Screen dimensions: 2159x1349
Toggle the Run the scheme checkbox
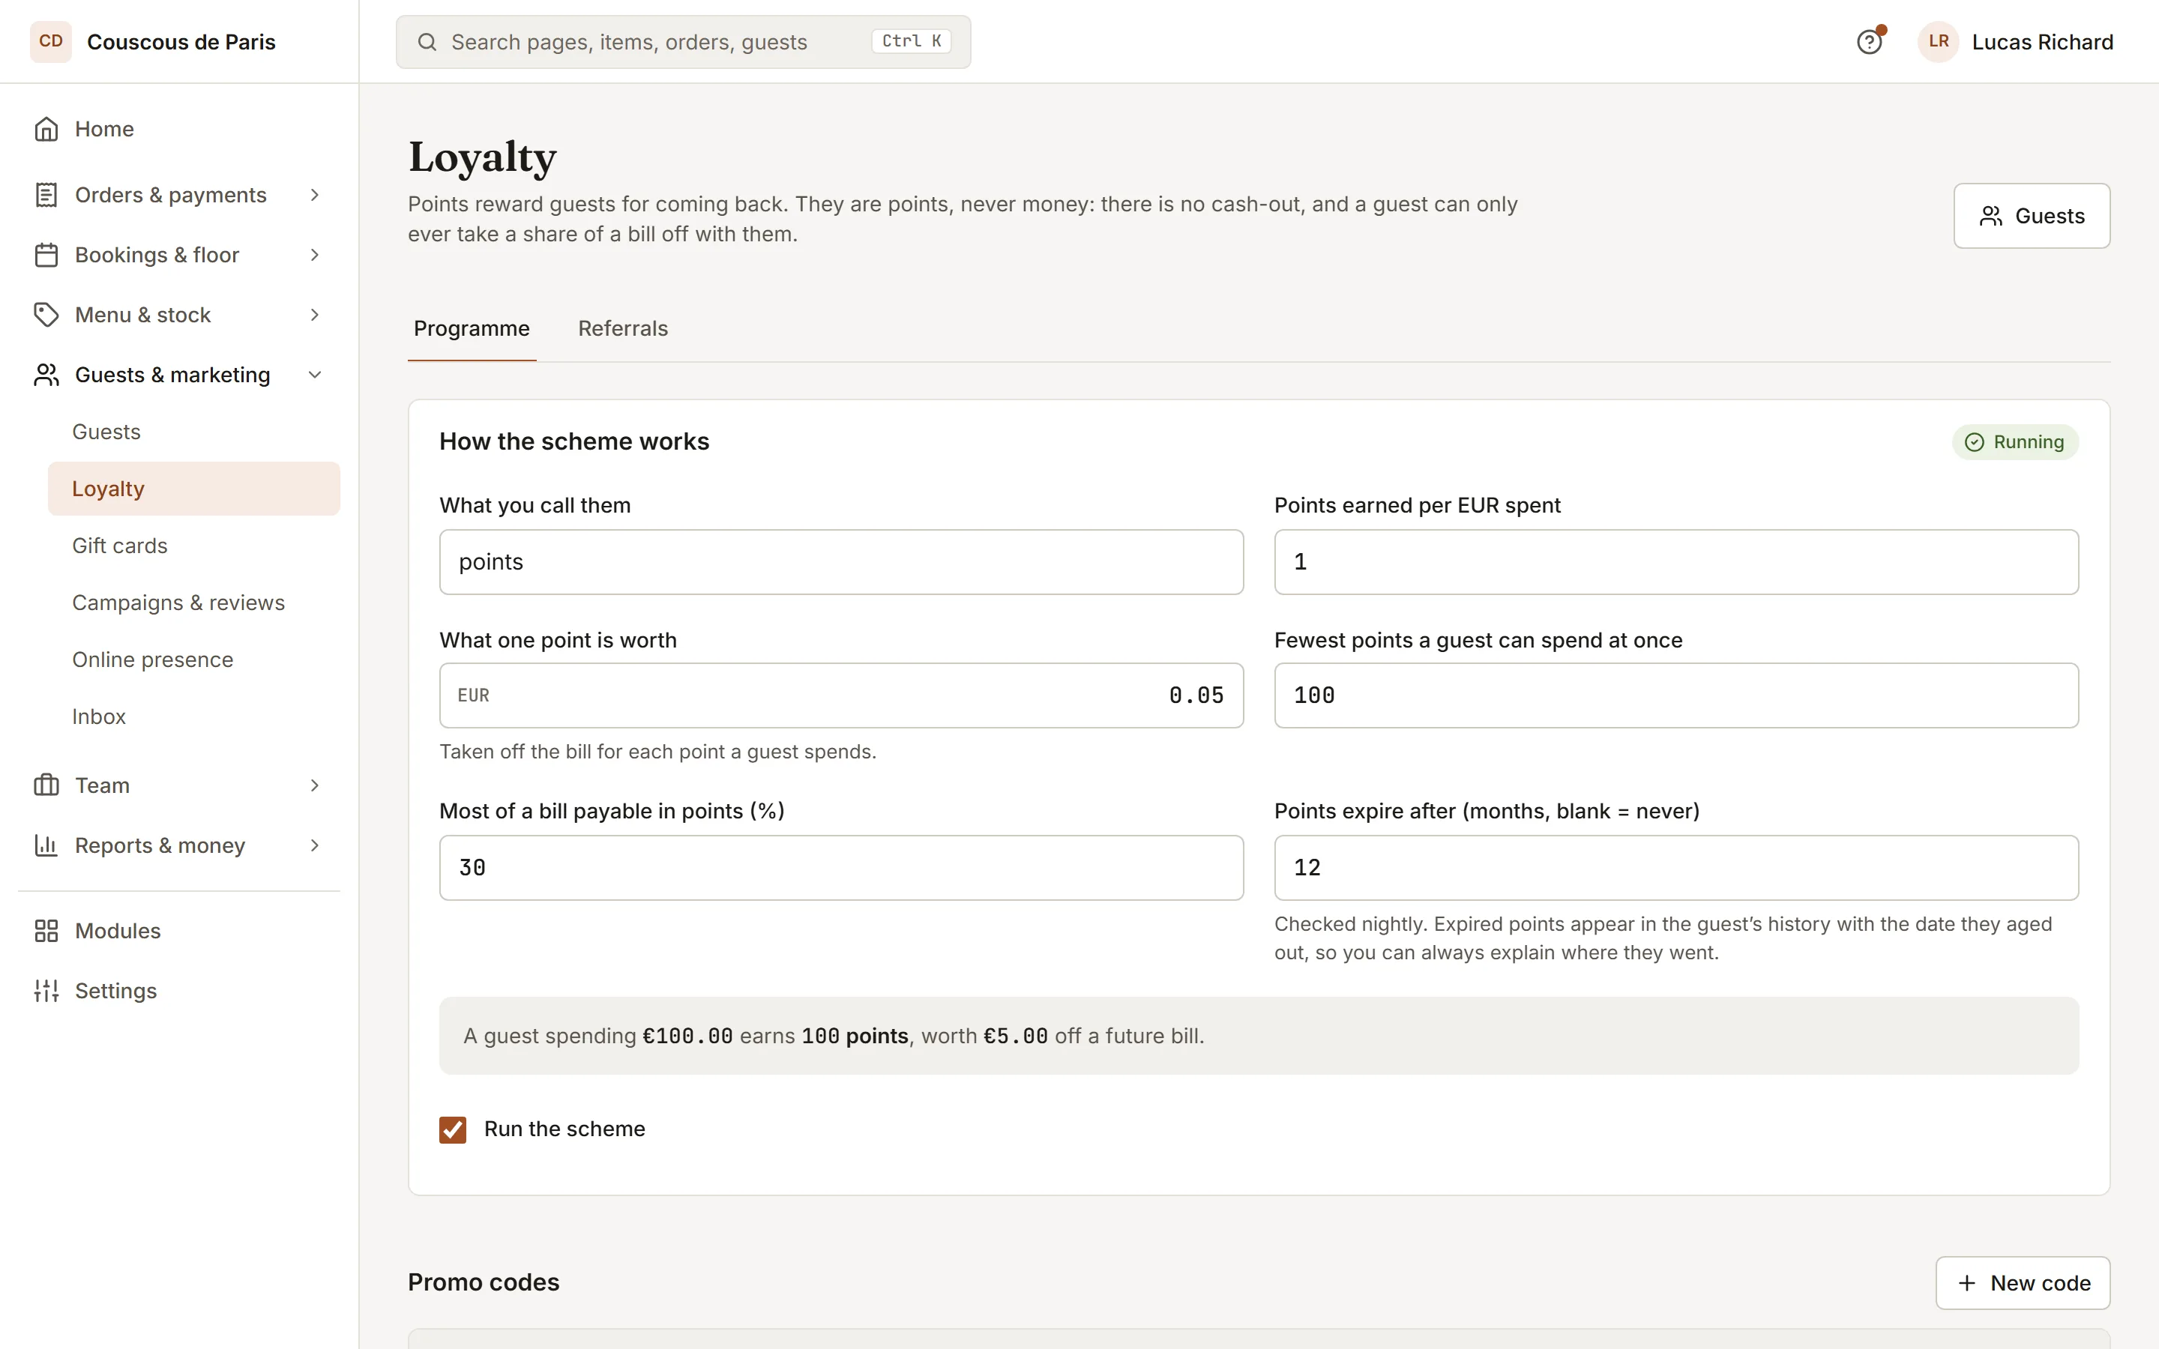coord(452,1129)
